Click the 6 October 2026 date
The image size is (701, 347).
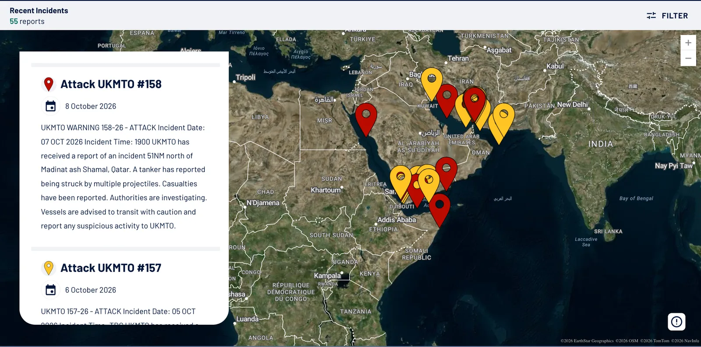[x=91, y=290]
